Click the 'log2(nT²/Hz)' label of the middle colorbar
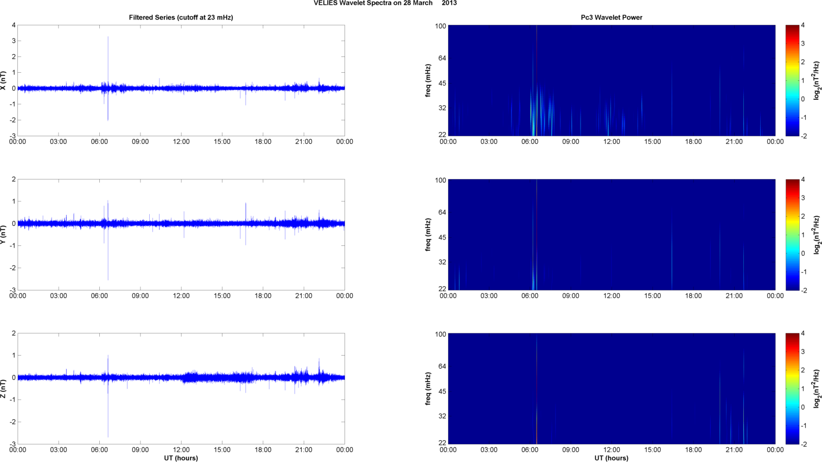 [817, 235]
